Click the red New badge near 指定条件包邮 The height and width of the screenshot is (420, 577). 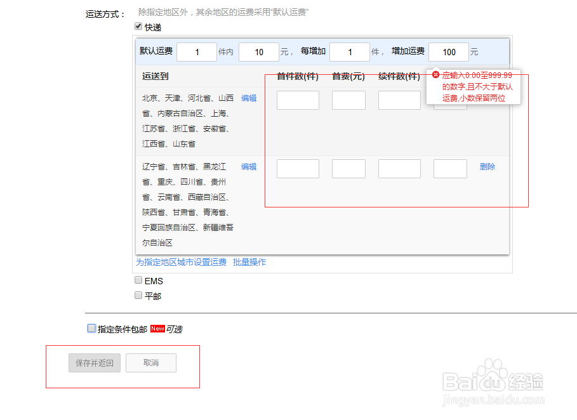[158, 328]
